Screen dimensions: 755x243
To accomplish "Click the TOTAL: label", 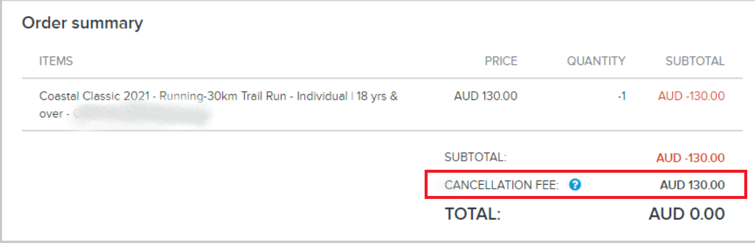I will pyautogui.click(x=472, y=214).
